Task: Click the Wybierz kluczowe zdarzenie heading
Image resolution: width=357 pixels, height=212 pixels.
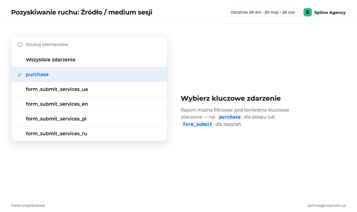Action: [231, 98]
